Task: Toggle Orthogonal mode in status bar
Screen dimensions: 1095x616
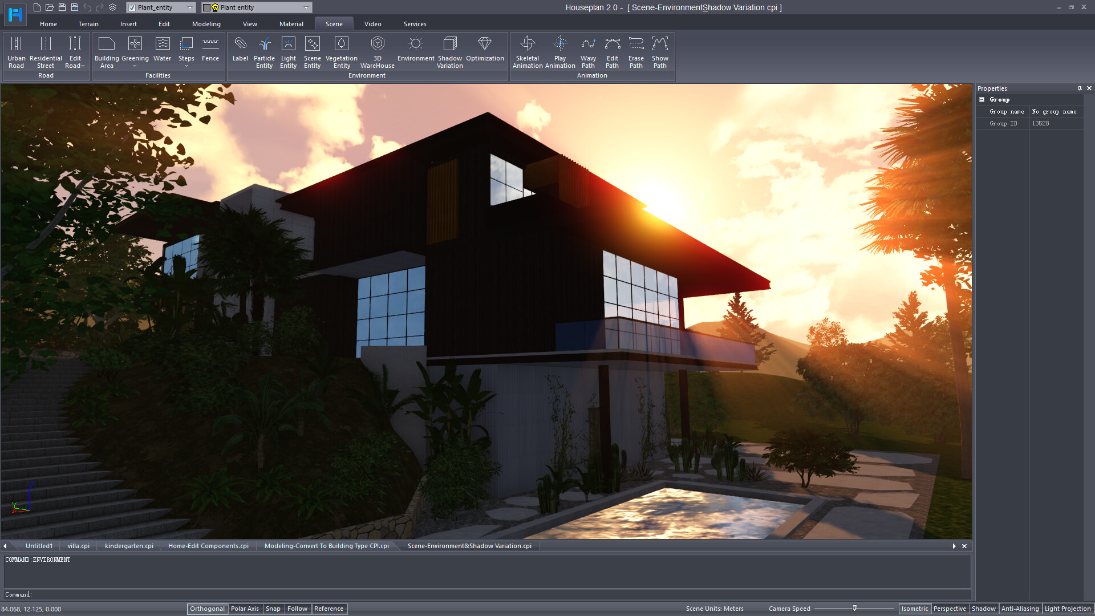Action: pos(207,609)
